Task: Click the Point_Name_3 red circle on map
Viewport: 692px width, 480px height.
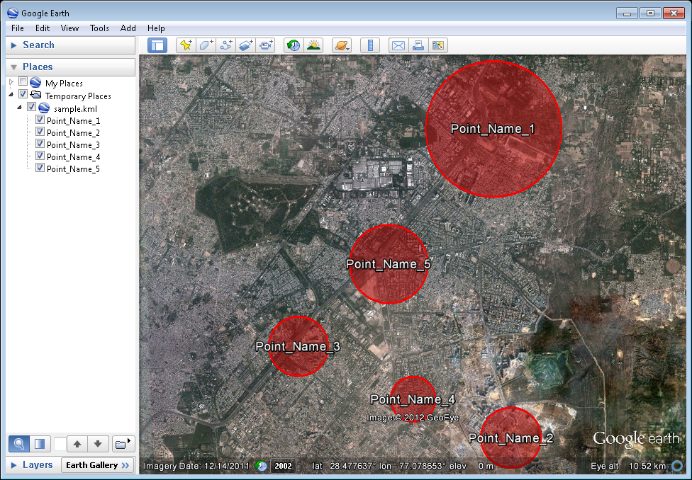Action: point(298,346)
